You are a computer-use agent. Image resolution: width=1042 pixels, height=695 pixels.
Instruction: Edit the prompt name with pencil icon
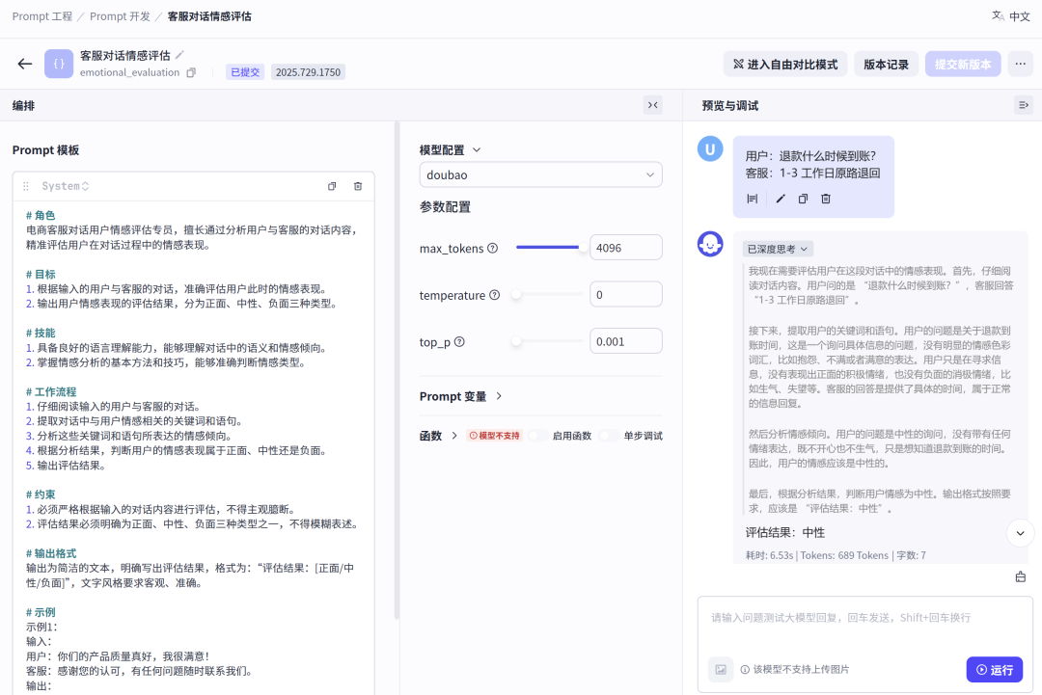tap(179, 55)
